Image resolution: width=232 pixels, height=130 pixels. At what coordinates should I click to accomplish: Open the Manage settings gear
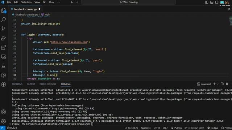click(4, 121)
